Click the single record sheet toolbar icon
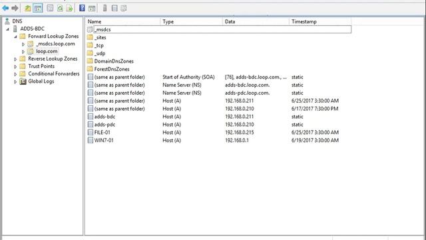Image resolution: width=426 pixels, height=240 pixels. pyautogui.click(x=114, y=8)
